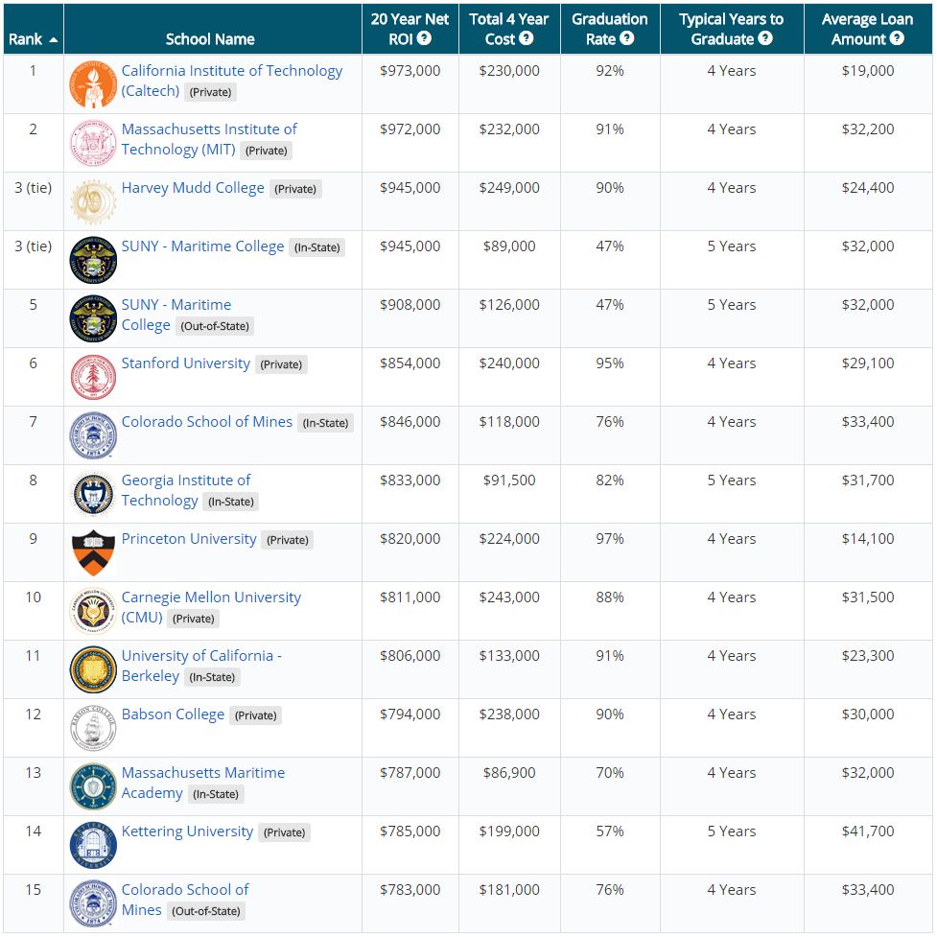Click the SUNY Maritime In-State row logo
This screenshot has height=937, width=937.
(93, 260)
